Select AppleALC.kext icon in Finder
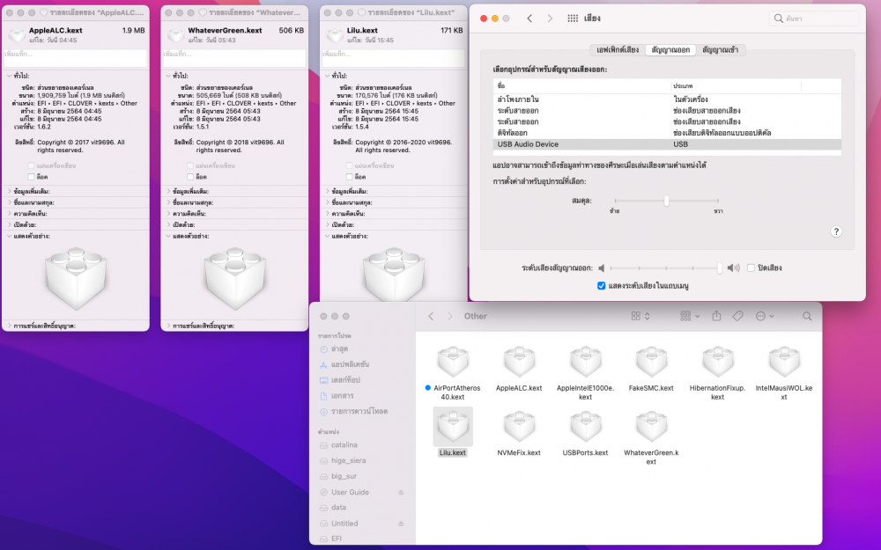Screen dimensions: 881x550 (519, 362)
